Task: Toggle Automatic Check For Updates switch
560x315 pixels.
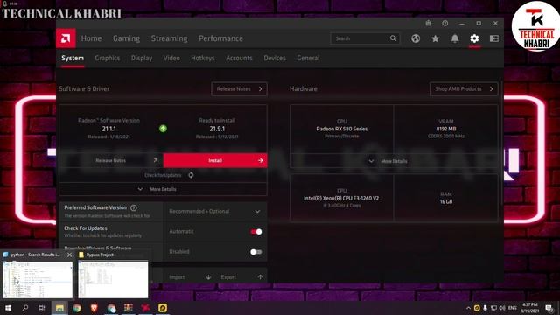Action: click(256, 232)
